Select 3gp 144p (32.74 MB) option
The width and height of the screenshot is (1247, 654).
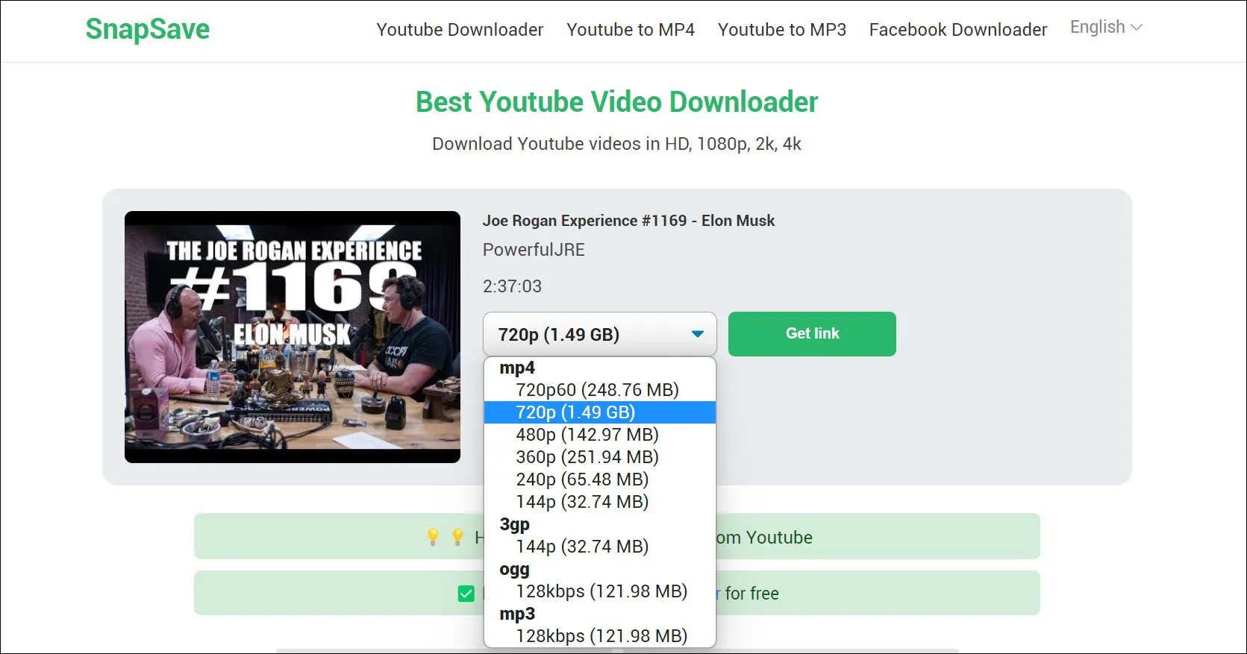600,547
